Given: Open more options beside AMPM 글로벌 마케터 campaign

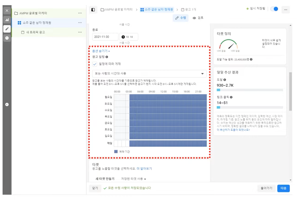Looking at the screenshot, I should [80, 13].
